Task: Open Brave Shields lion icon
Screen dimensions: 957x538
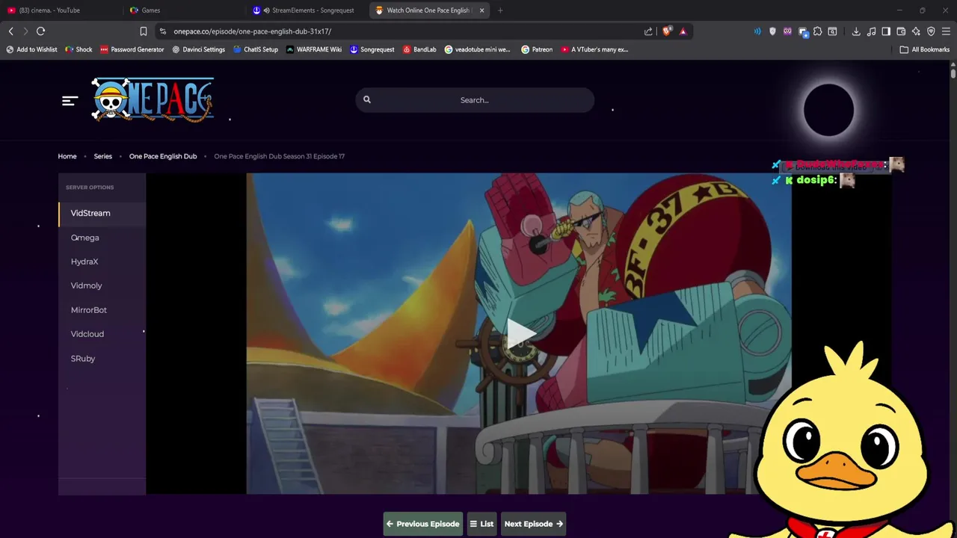Action: 668,31
